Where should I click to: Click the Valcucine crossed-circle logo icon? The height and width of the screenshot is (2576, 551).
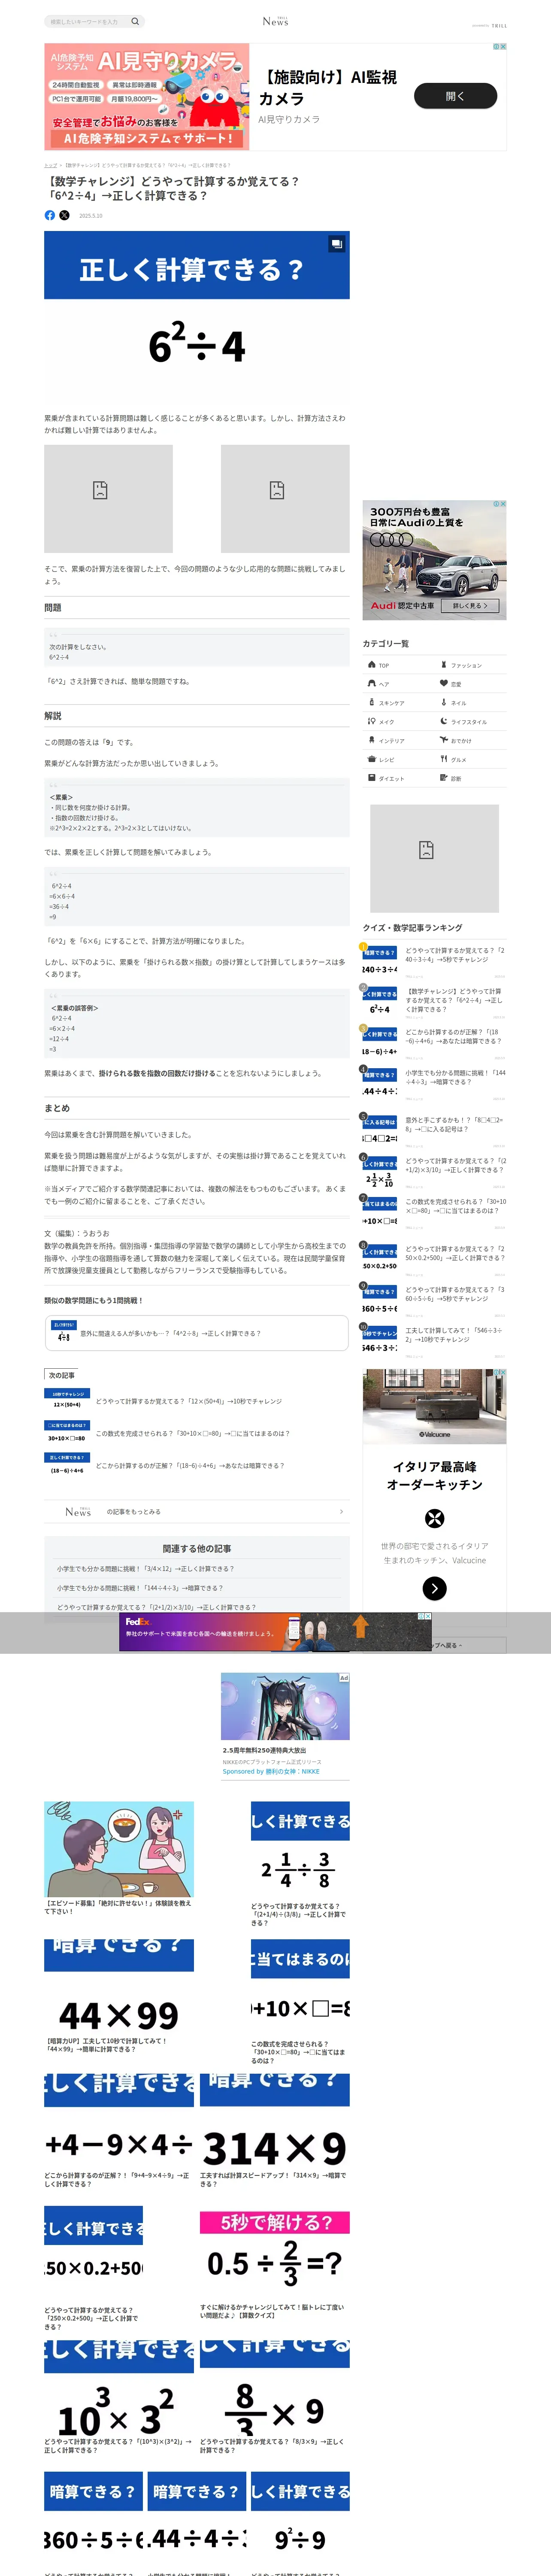[x=434, y=1518]
